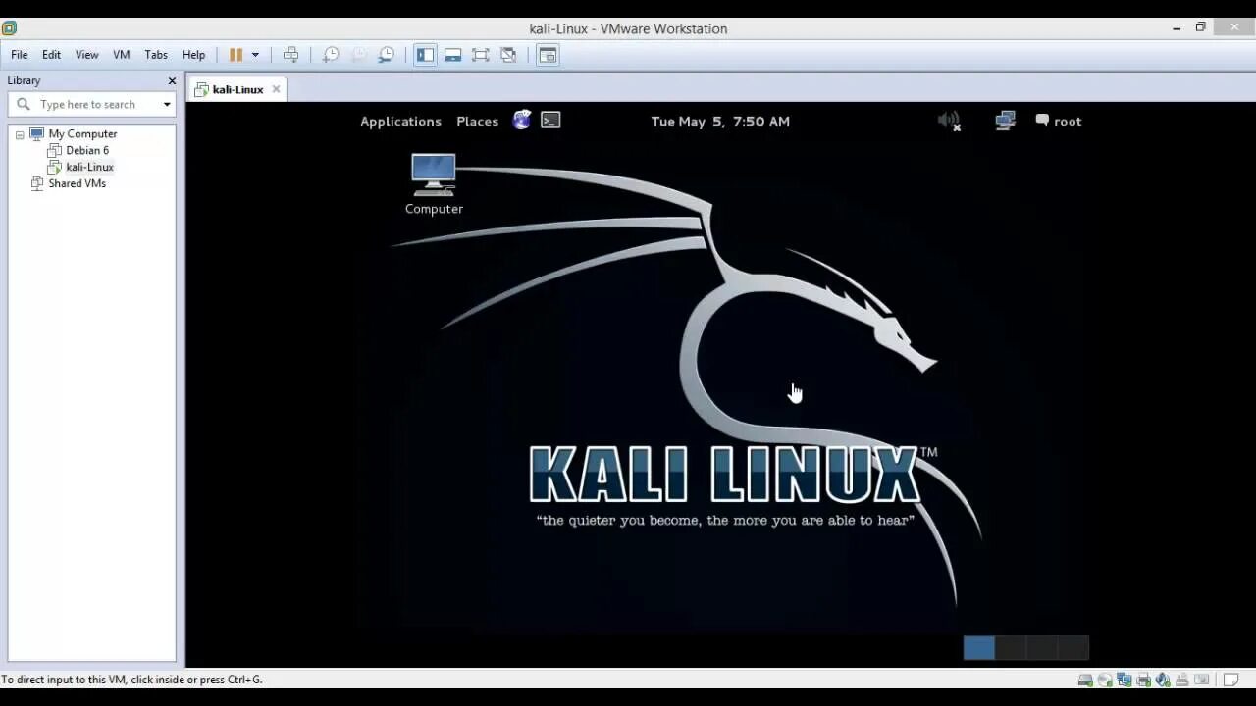
Task: Toggle the thumbnail bar toolbar button
Action: click(452, 55)
